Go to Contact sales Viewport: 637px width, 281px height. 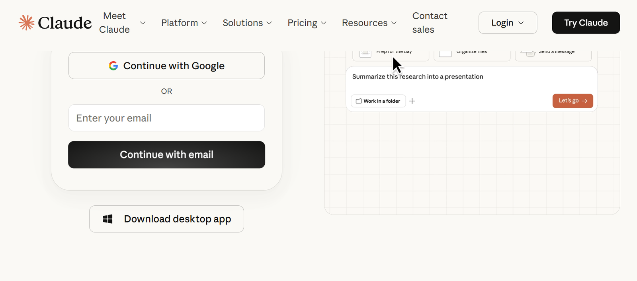pyautogui.click(x=430, y=23)
